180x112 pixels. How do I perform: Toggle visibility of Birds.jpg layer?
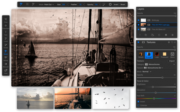click(138, 20)
